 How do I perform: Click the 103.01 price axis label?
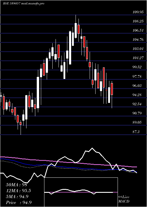tap(138, 49)
